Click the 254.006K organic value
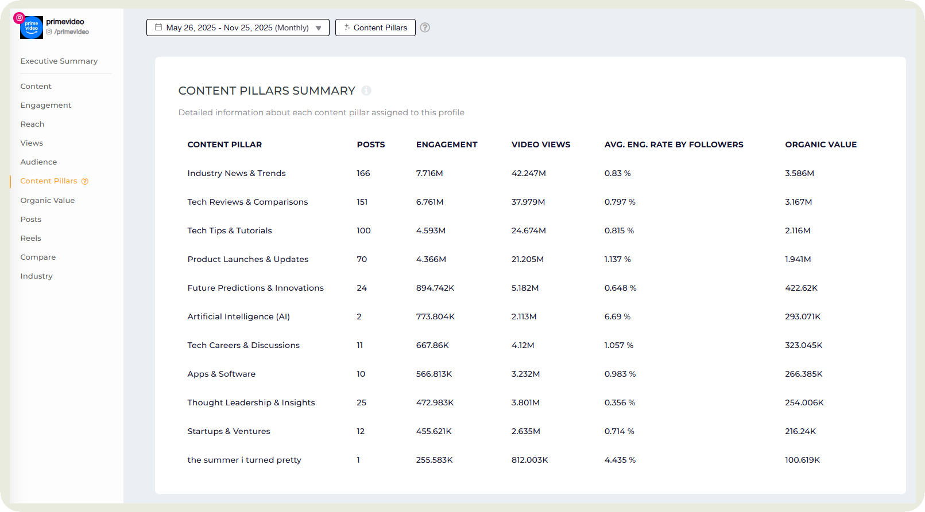925x512 pixels. pyautogui.click(x=804, y=402)
